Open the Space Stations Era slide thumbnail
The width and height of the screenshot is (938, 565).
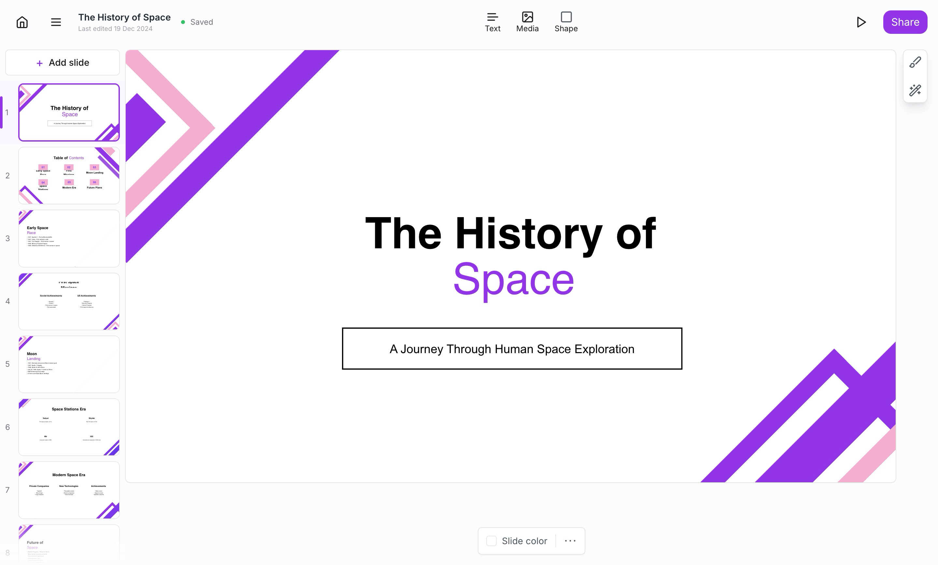pos(69,427)
